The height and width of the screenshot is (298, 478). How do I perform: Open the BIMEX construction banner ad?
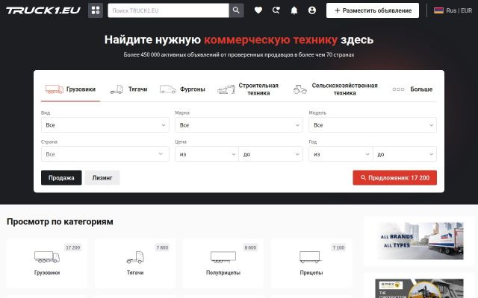[420, 288]
